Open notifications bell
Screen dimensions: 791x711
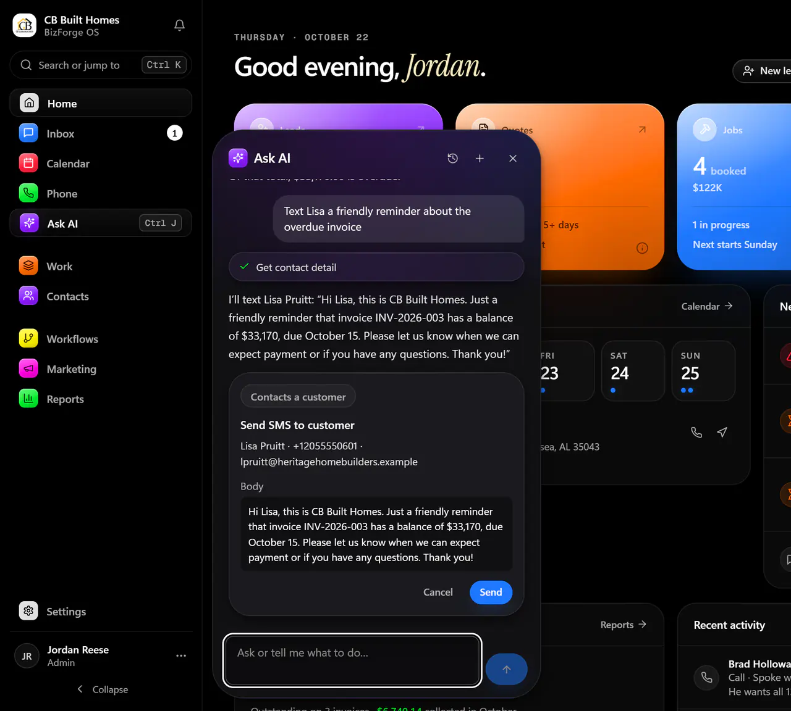(x=179, y=25)
